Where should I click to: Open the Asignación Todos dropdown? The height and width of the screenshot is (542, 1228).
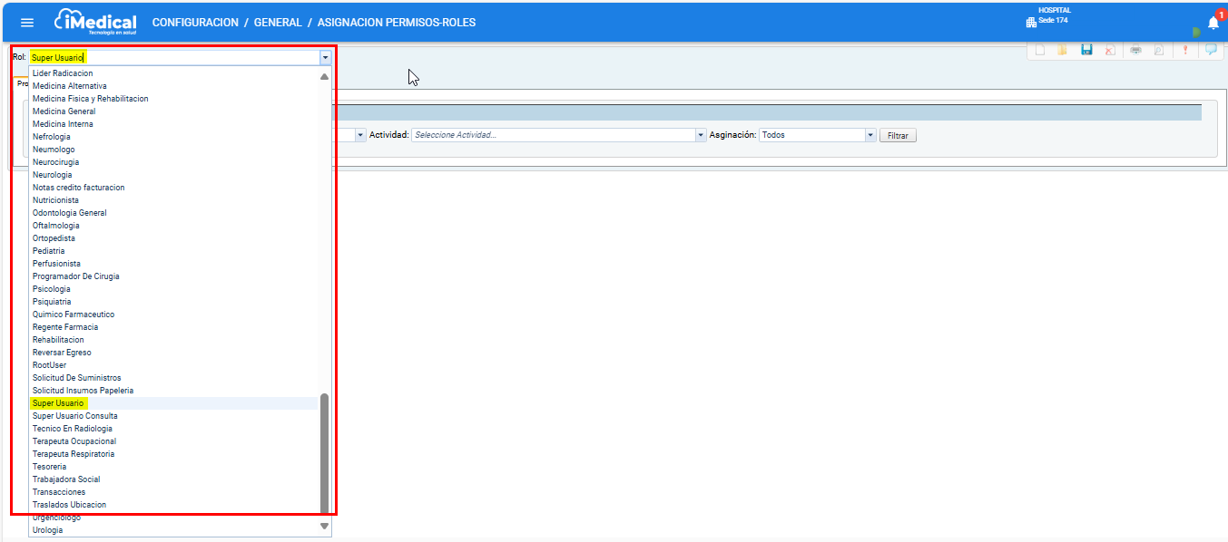click(x=870, y=135)
